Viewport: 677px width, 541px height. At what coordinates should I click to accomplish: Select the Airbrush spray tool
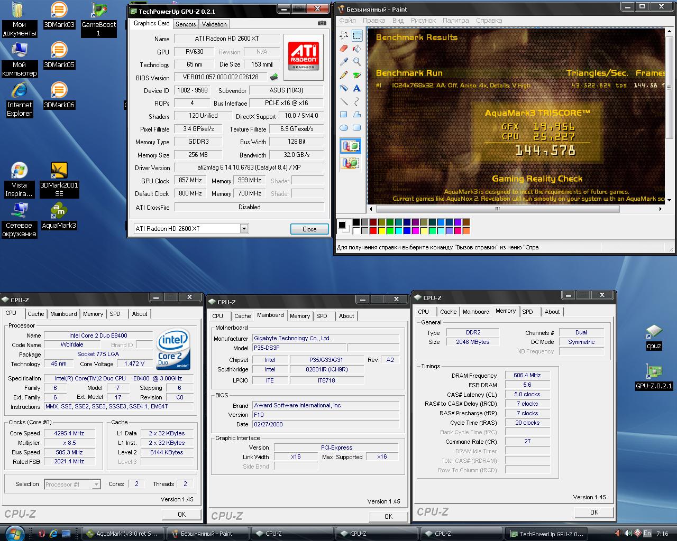coord(344,88)
